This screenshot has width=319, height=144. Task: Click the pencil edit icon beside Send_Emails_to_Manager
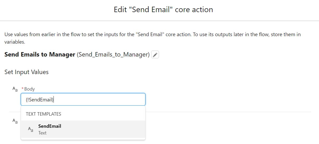(x=155, y=55)
